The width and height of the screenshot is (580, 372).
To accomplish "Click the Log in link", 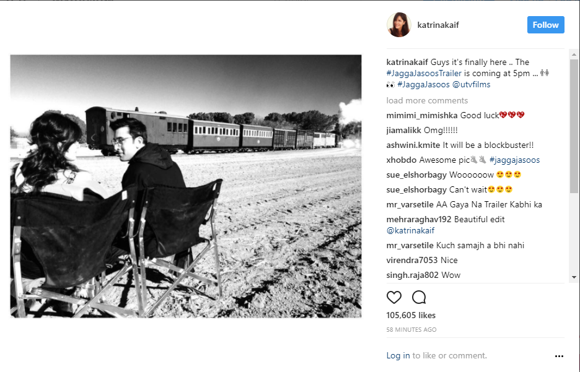I will (x=398, y=355).
